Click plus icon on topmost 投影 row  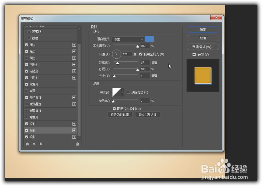tap(74, 124)
